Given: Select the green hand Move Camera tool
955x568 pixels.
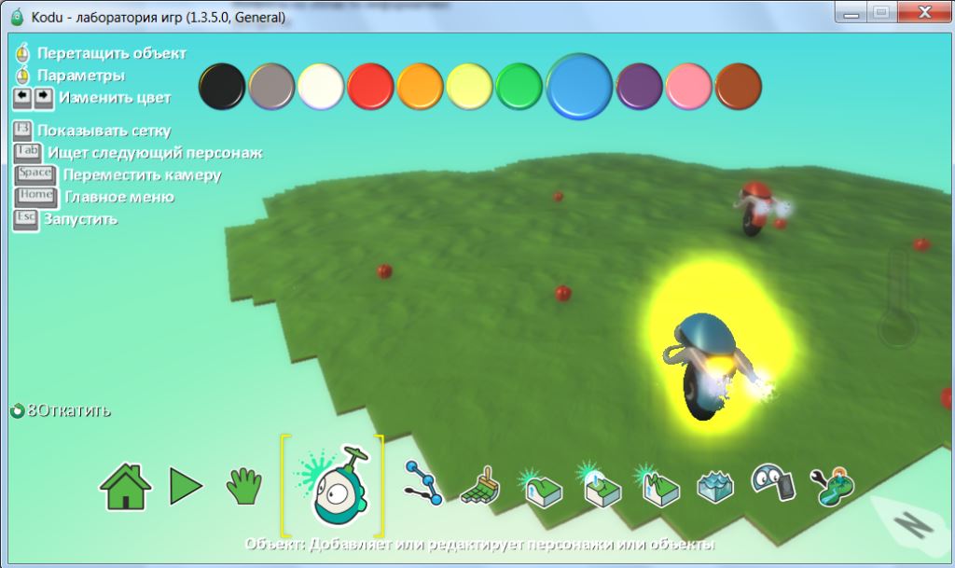Looking at the screenshot, I should click(x=244, y=487).
